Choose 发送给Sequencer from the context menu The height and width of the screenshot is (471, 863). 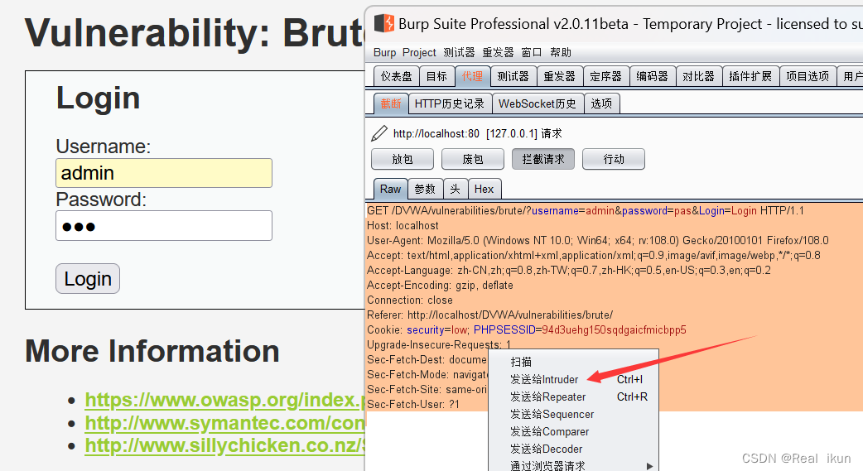573,415
